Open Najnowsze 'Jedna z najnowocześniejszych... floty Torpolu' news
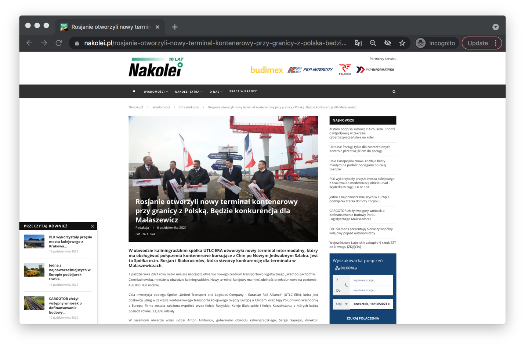The width and height of the screenshot is (525, 347). coord(359,199)
